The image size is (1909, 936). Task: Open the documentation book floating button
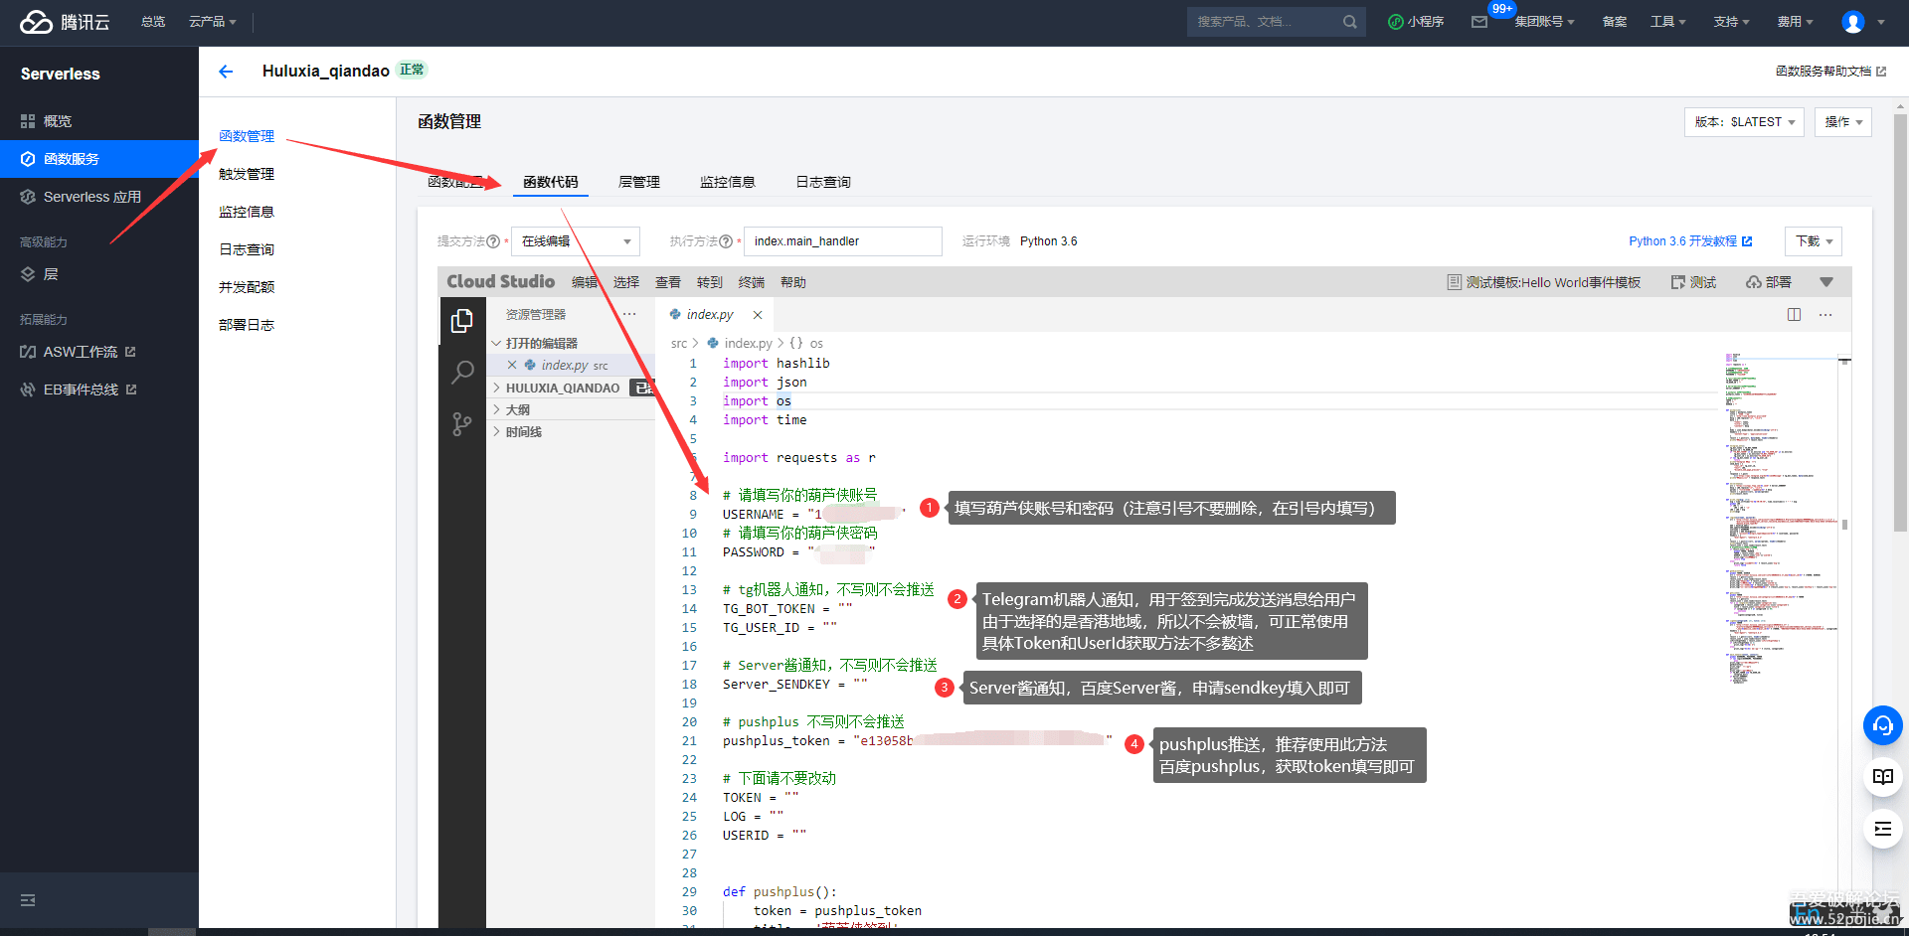pyautogui.click(x=1883, y=777)
